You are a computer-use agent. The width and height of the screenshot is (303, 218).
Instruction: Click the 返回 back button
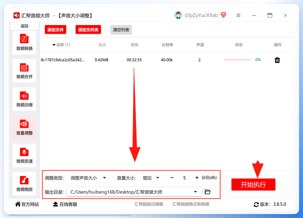(x=24, y=26)
